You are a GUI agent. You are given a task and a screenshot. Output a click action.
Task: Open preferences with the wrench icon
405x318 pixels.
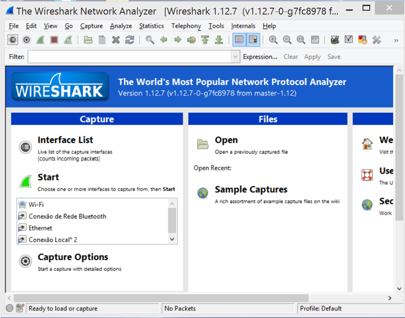pos(377,40)
